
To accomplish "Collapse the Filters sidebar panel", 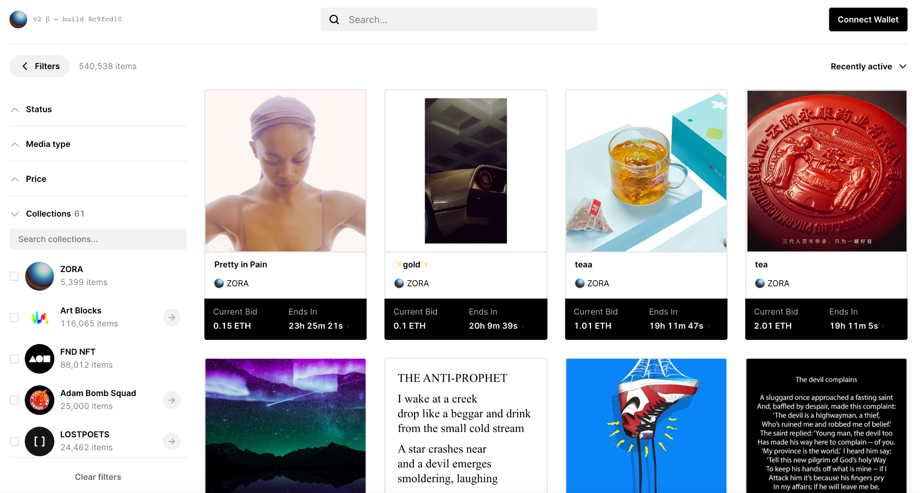I will pyautogui.click(x=40, y=66).
